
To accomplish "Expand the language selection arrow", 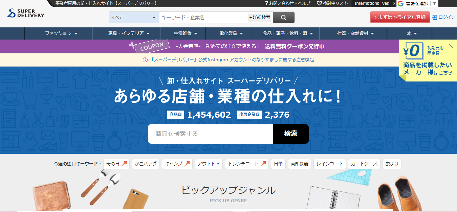I will [x=434, y=3].
